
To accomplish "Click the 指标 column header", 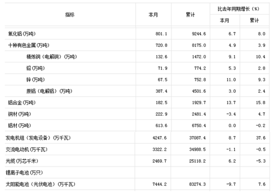I will pos(70,15).
